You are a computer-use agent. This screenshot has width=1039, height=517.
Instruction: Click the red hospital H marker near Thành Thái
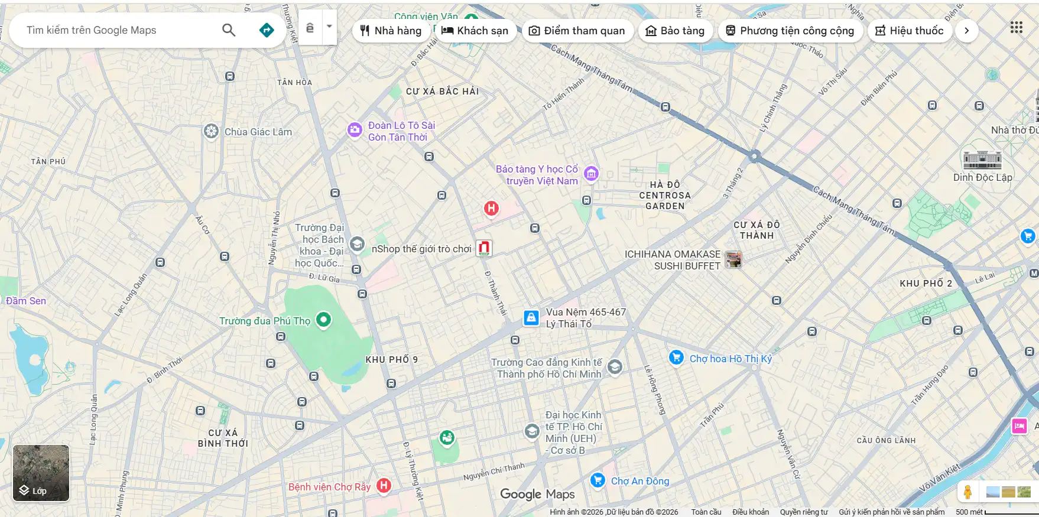[x=491, y=208]
